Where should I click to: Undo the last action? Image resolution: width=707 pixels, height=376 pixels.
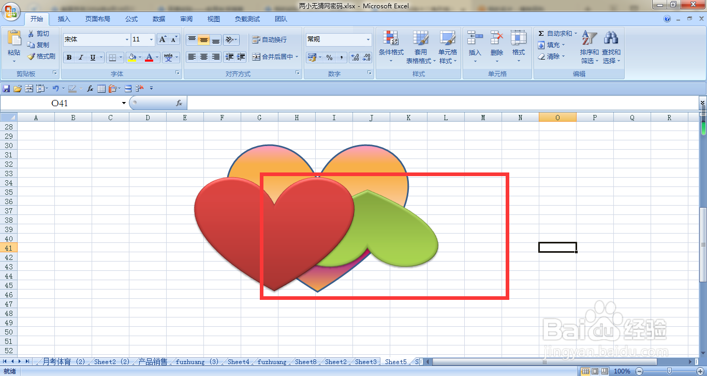tap(55, 89)
